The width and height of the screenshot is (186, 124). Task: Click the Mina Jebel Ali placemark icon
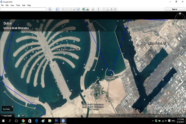166,46
